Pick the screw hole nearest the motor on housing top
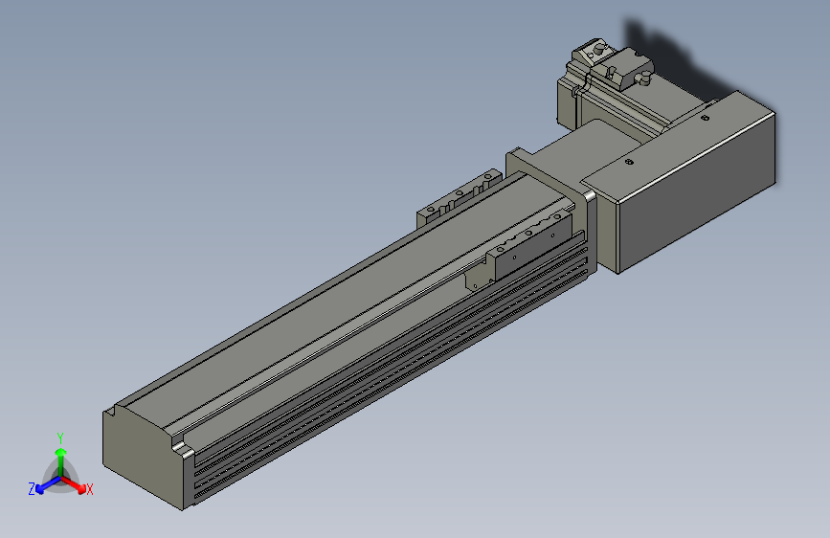The height and width of the screenshot is (538, 830). [x=705, y=118]
